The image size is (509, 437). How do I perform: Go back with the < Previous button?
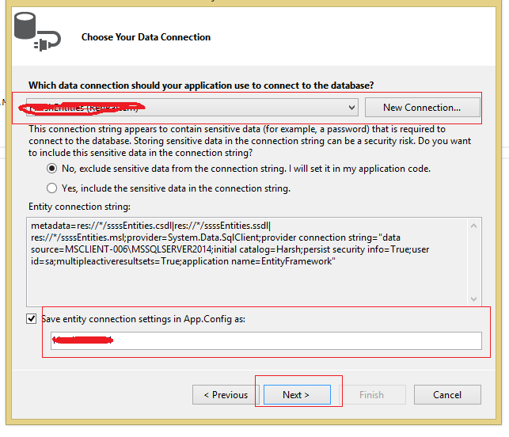pos(226,394)
